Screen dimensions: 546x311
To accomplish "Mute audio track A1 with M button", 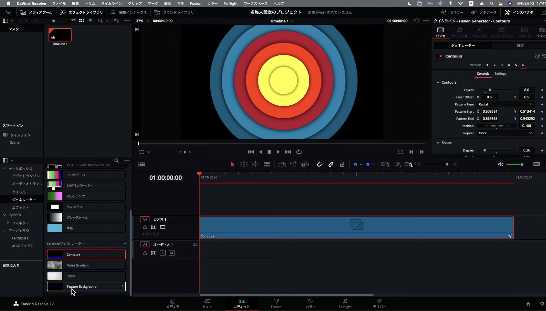I will (171, 253).
